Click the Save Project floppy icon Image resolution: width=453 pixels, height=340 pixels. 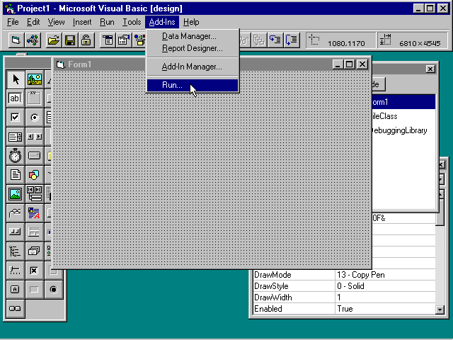[x=70, y=40]
